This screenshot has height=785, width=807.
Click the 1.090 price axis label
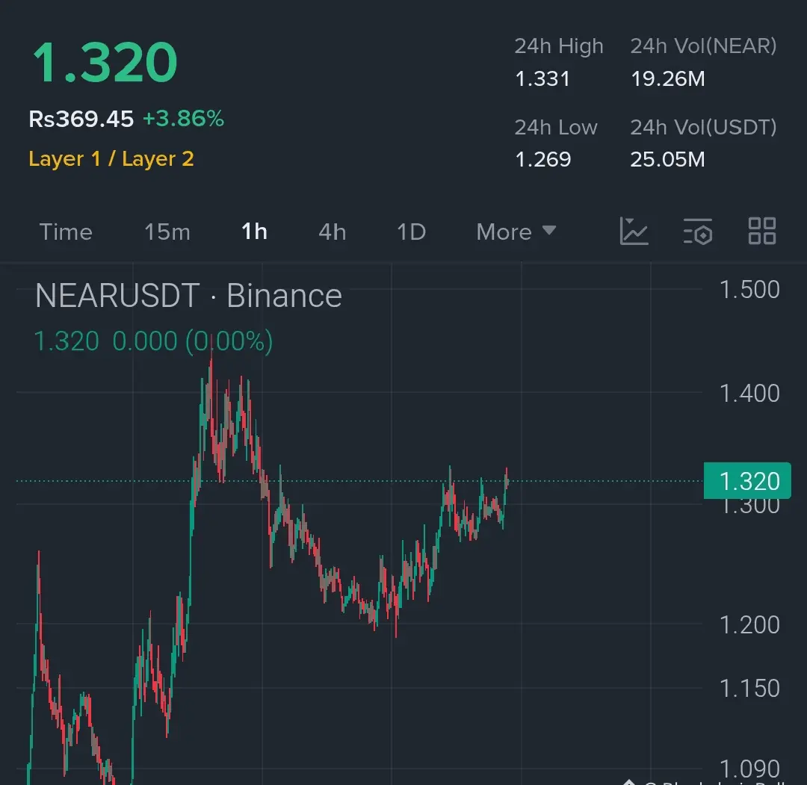coord(749,769)
